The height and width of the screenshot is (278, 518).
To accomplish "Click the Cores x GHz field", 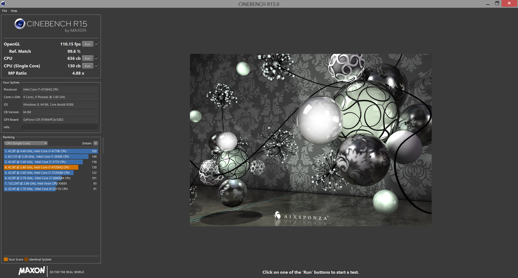I will coord(60,97).
